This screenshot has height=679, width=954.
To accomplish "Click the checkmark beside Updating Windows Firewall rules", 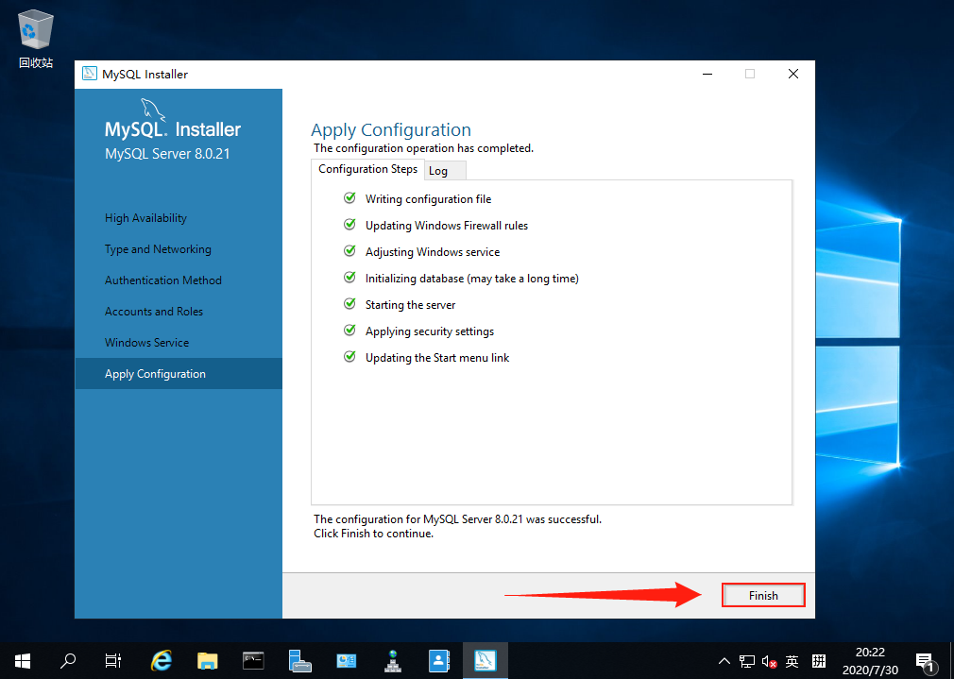I will coord(349,225).
